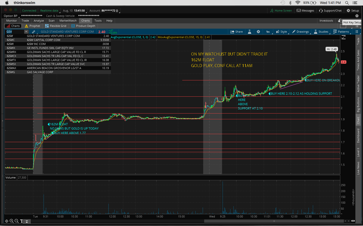Image resolution: width=363 pixels, height=226 pixels.
Task: Collapse the lower panel toggle arrow
Action: click(x=26, y=221)
